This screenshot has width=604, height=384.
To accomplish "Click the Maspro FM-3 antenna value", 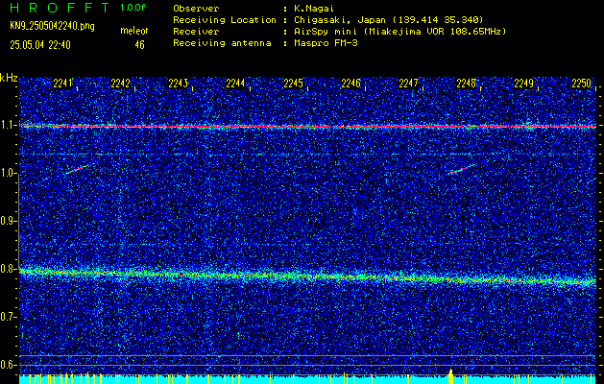I will point(325,43).
